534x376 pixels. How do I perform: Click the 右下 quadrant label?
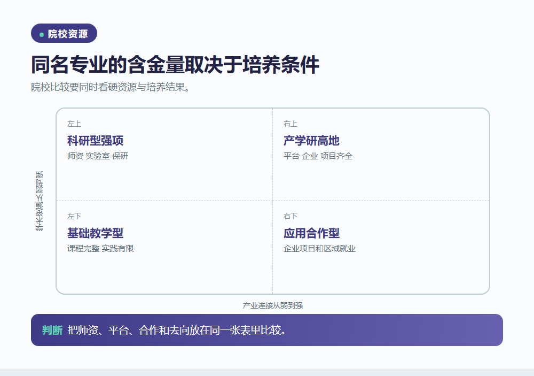coord(290,216)
